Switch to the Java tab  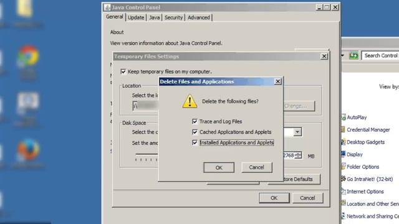pos(155,17)
